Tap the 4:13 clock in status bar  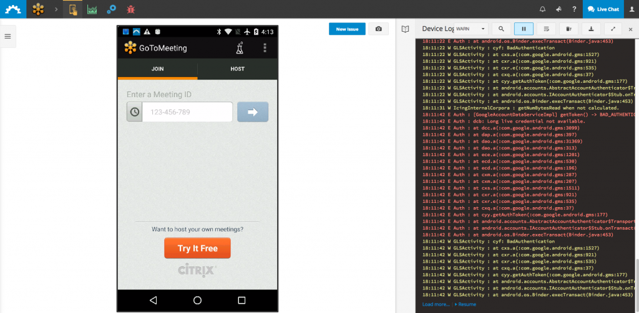[x=267, y=32]
